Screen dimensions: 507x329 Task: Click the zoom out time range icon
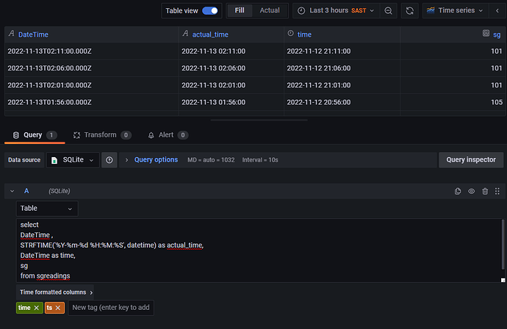[389, 11]
